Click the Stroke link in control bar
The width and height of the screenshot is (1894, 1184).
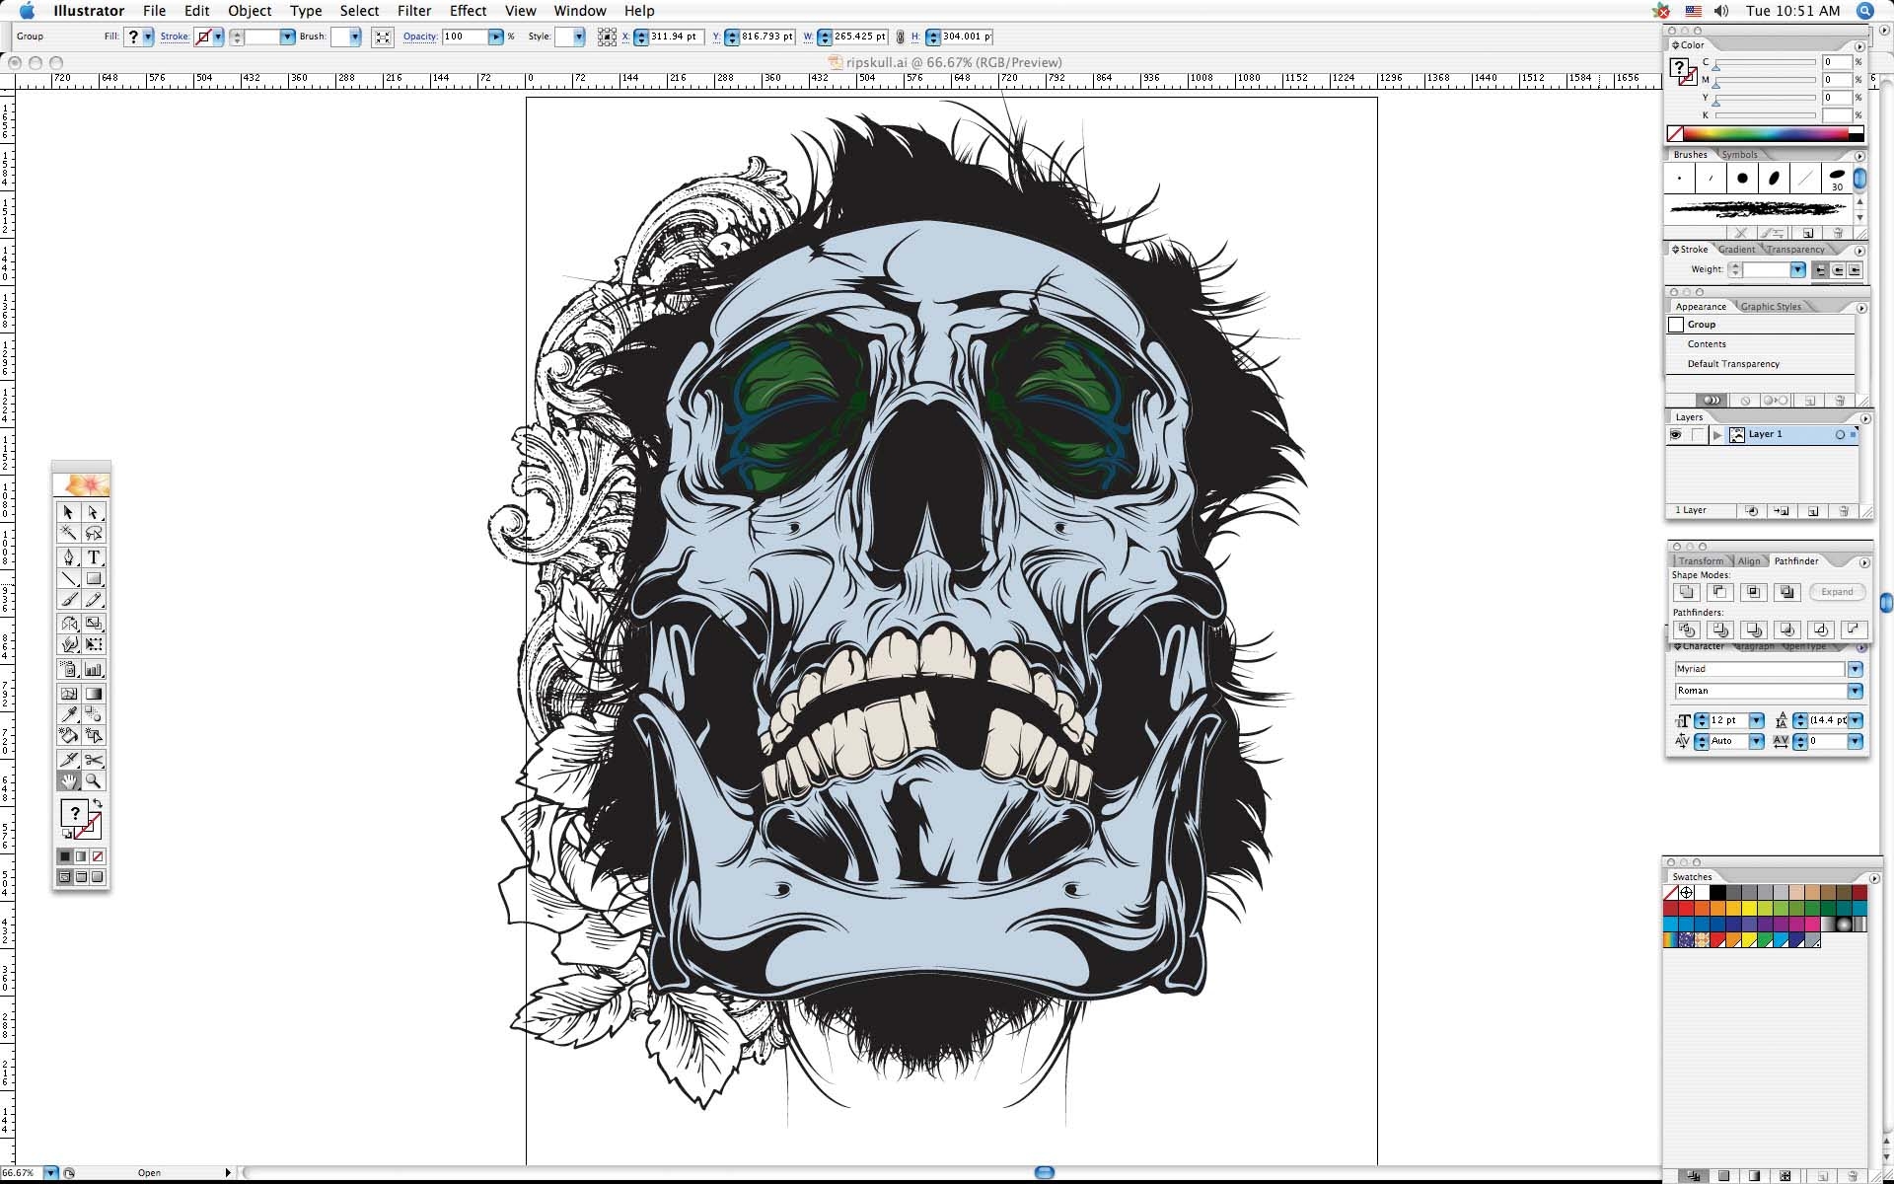[x=175, y=37]
